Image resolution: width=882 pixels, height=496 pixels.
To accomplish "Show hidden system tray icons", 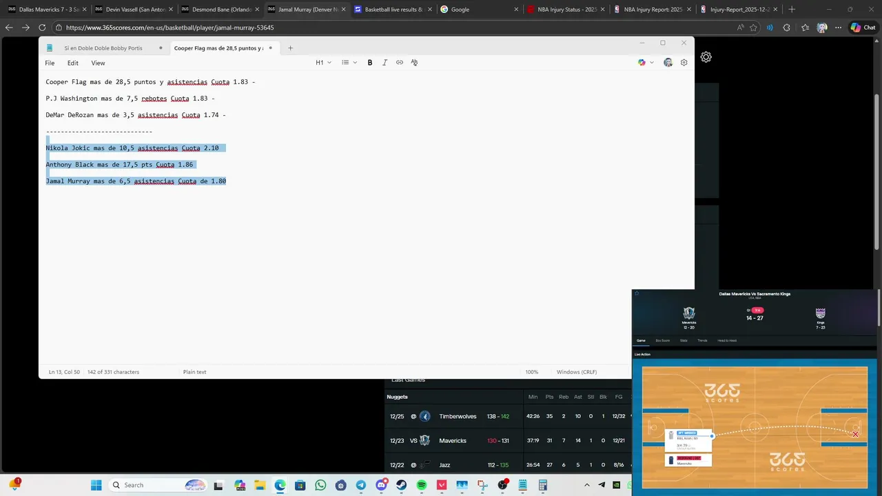I will point(587,485).
